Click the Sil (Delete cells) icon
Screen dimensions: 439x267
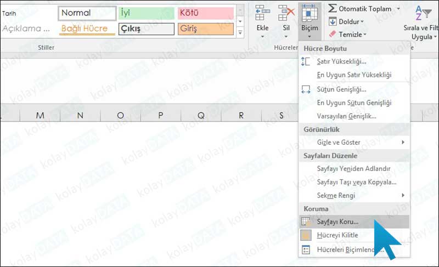[x=286, y=13]
